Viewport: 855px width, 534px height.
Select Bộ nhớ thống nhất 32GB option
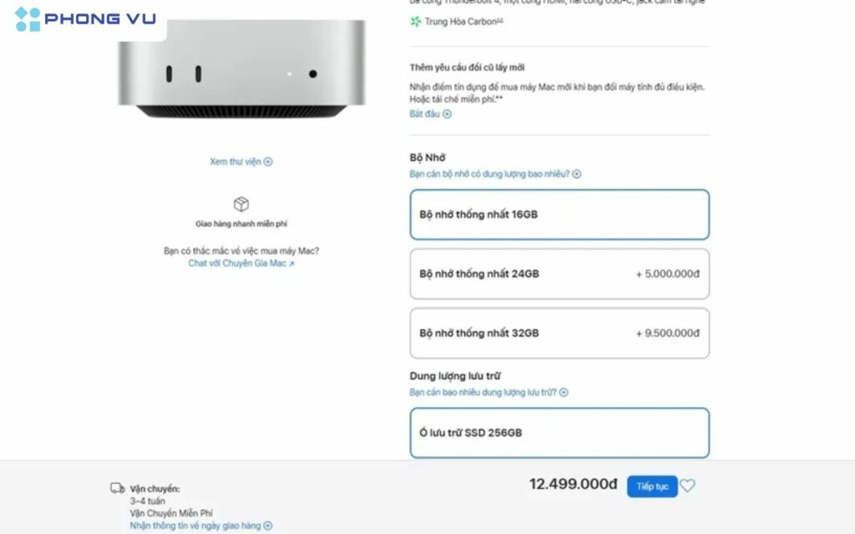[559, 333]
